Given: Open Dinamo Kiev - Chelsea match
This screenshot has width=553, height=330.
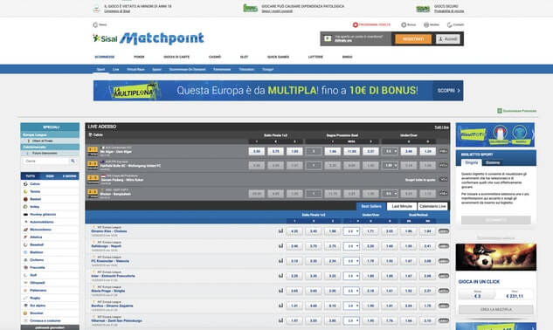Looking at the screenshot, I should point(109,231).
